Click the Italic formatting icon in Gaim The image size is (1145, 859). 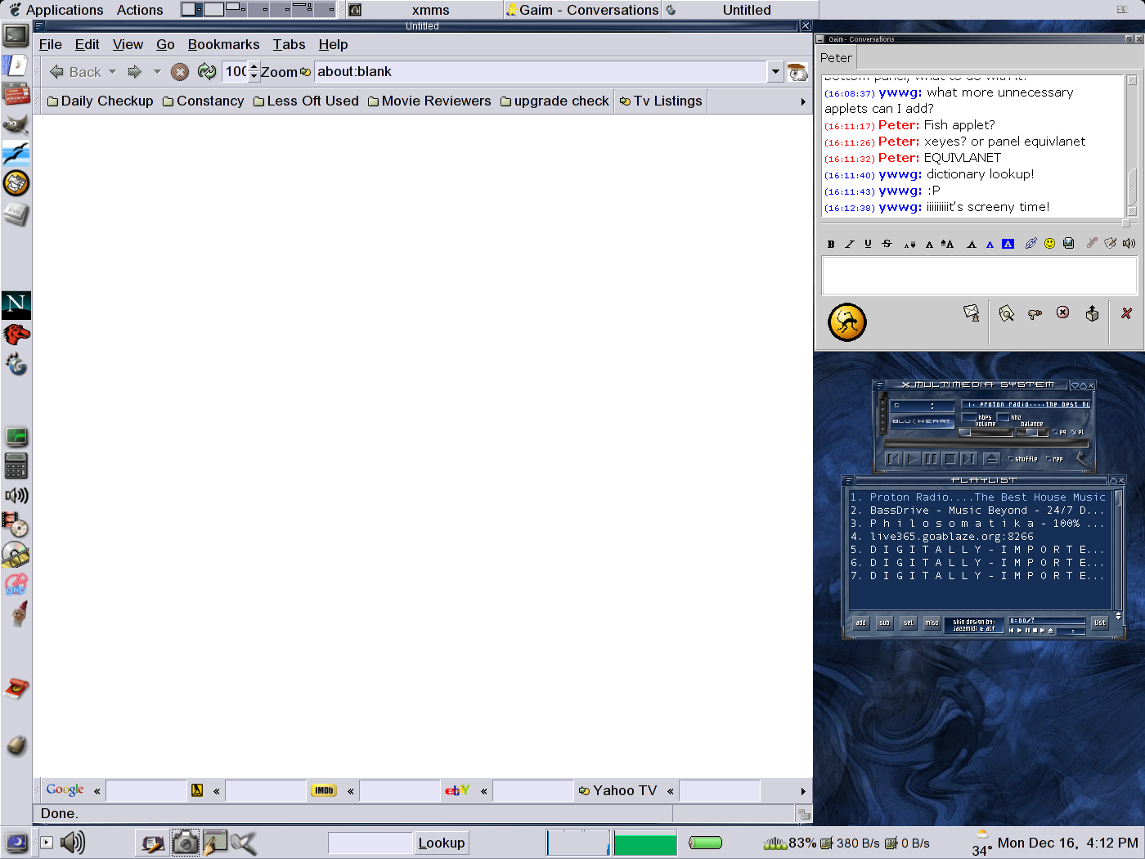[x=850, y=244]
